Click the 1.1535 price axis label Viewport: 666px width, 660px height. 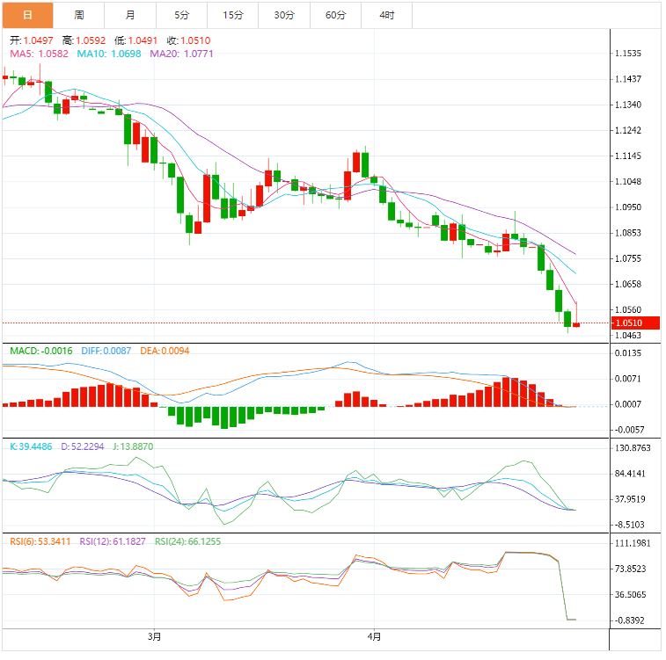[628, 54]
